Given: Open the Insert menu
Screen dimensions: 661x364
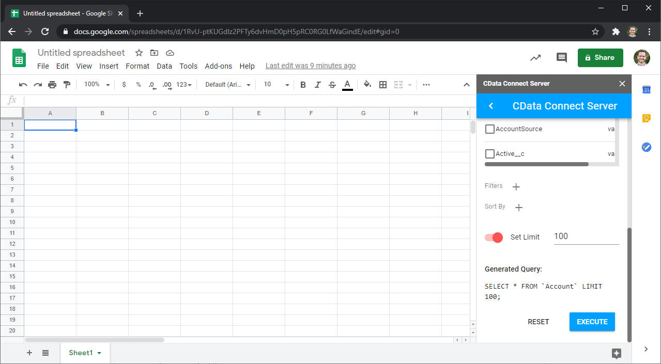Looking at the screenshot, I should coord(109,66).
